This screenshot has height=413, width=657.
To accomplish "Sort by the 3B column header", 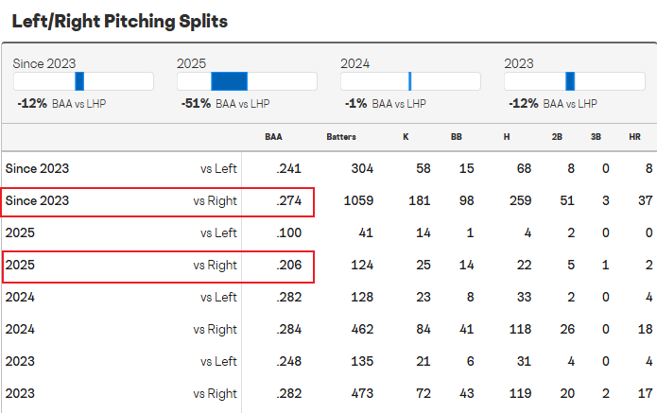I will pos(596,137).
